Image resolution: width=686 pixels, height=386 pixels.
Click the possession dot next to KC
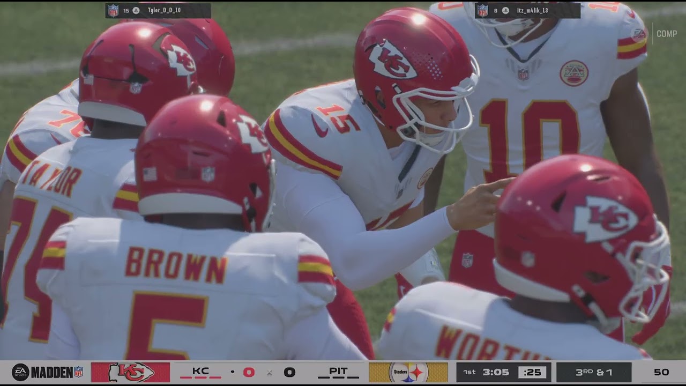233,372
